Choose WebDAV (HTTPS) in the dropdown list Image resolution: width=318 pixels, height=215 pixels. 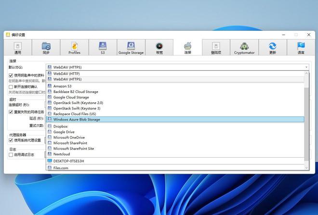175,79
